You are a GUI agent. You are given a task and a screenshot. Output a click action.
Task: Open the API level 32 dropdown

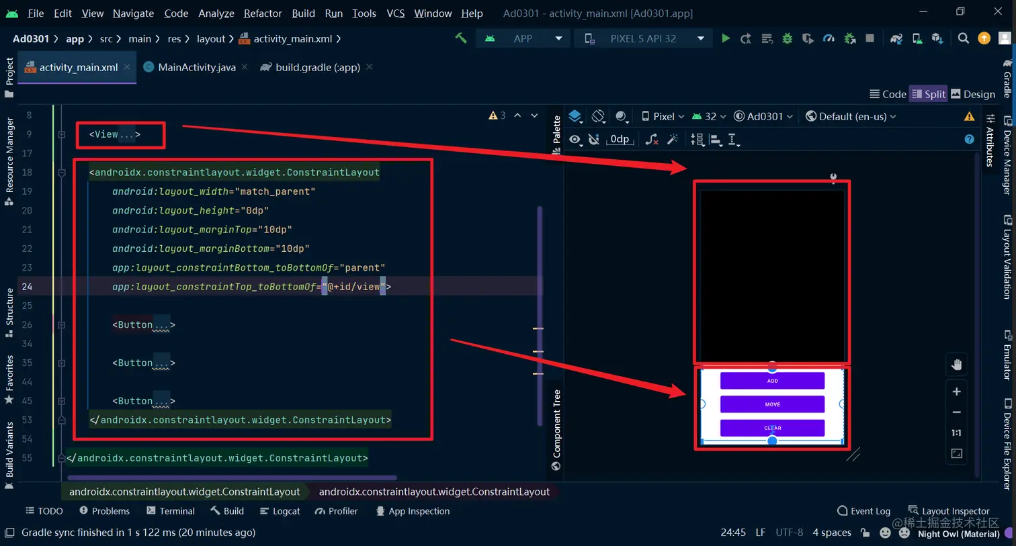[709, 116]
